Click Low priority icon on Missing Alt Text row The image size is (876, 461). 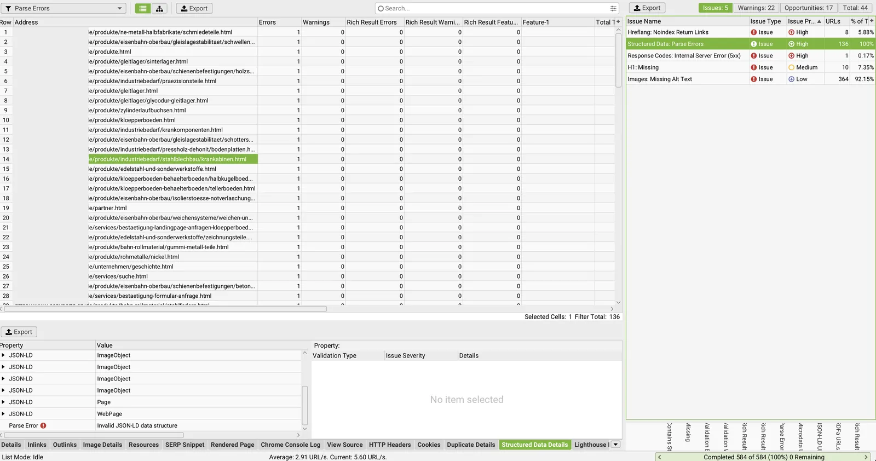click(791, 79)
